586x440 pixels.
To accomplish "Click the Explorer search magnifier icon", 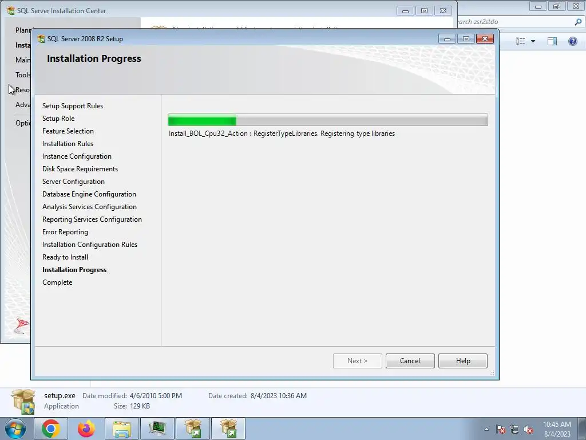I will tap(578, 22).
